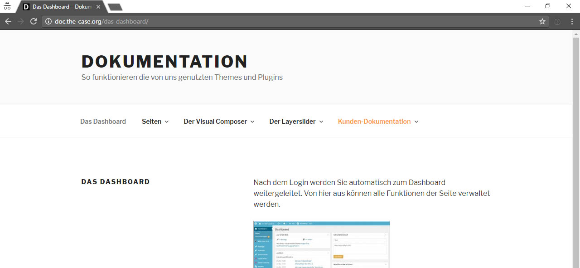The width and height of the screenshot is (580, 268).
Task: Click the page's vertical scrollbar
Action: [x=576, y=136]
